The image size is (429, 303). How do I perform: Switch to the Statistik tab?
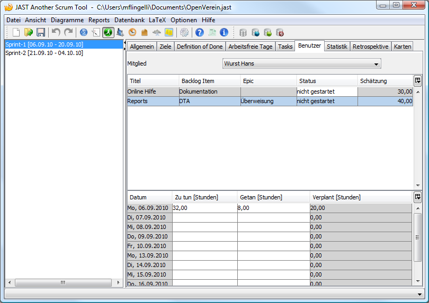click(x=337, y=47)
